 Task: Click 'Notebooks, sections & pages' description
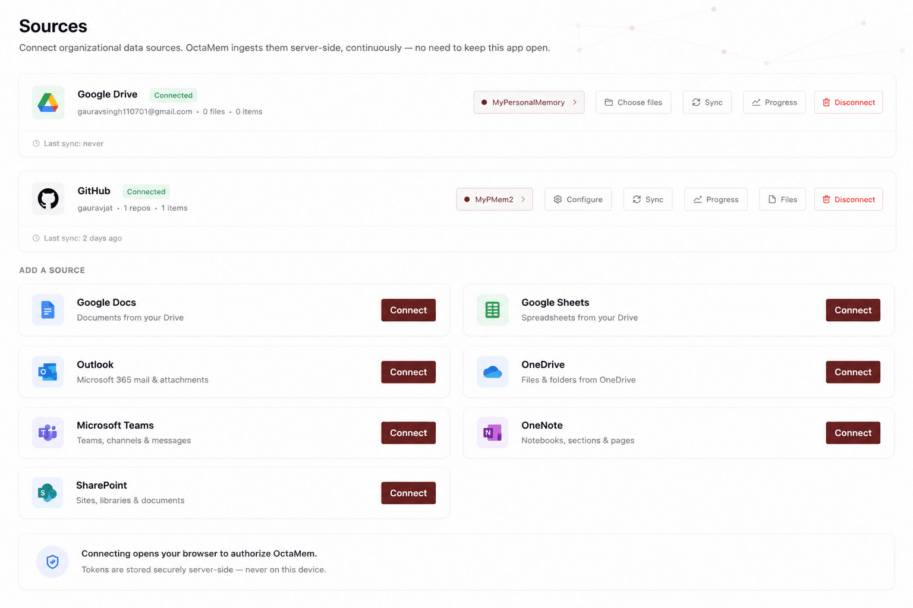coord(578,441)
